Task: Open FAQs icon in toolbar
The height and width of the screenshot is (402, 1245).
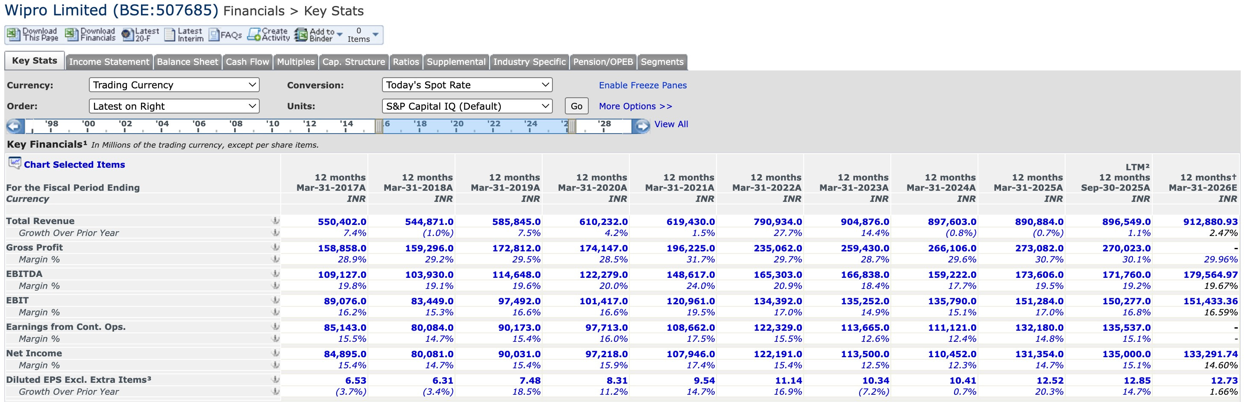Action: coord(214,35)
